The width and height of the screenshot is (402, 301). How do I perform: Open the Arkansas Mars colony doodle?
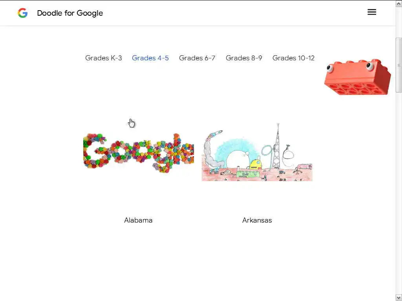[257, 152]
